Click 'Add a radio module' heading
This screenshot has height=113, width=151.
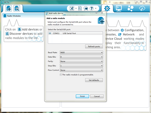56,18
